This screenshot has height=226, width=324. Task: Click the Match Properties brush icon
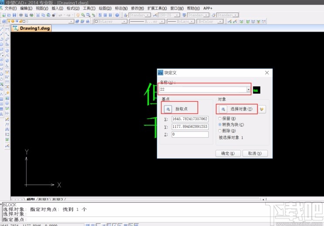click(54, 15)
